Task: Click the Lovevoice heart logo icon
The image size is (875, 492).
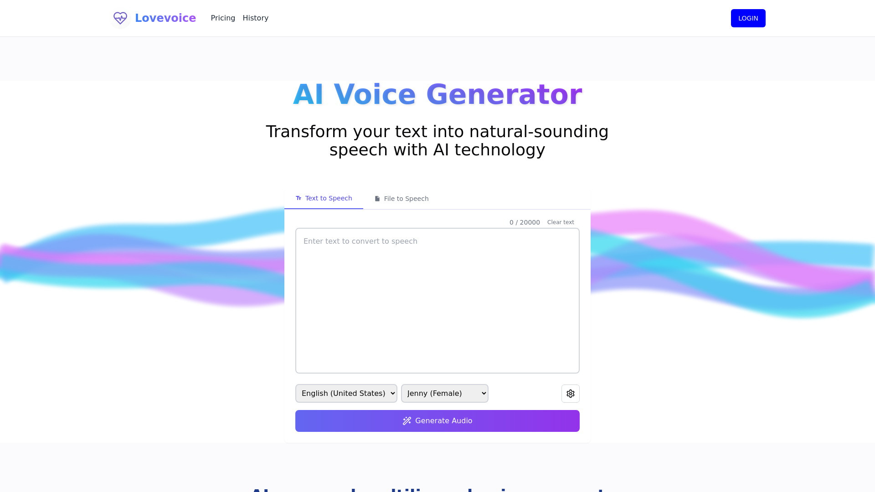Action: [x=119, y=18]
